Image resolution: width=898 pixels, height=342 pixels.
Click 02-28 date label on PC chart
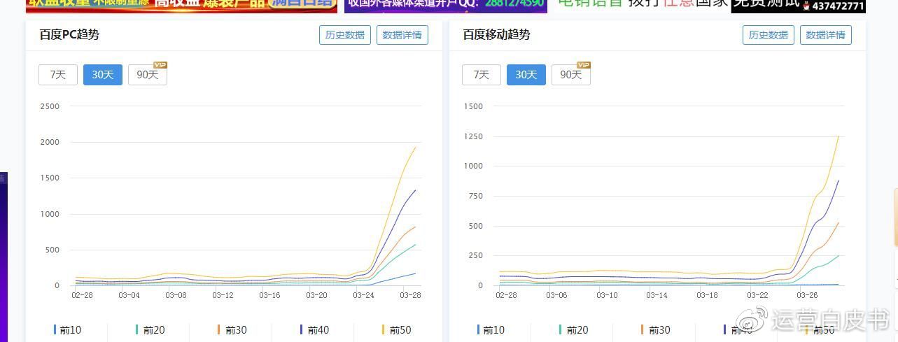(82, 296)
